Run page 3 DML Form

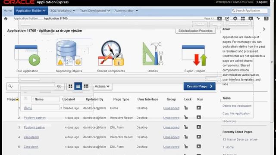199,127
